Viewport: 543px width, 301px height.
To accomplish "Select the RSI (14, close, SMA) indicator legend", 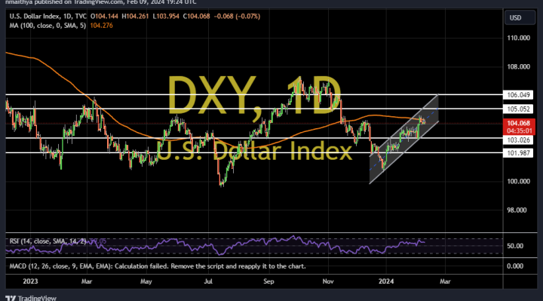I will pyautogui.click(x=48, y=241).
